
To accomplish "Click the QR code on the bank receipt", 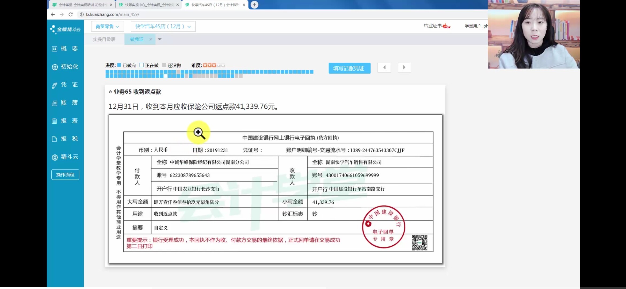I will [x=419, y=243].
